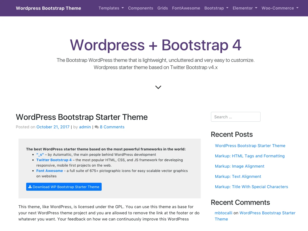Click inside the Search input field
308x231 pixels.
[x=235, y=117]
